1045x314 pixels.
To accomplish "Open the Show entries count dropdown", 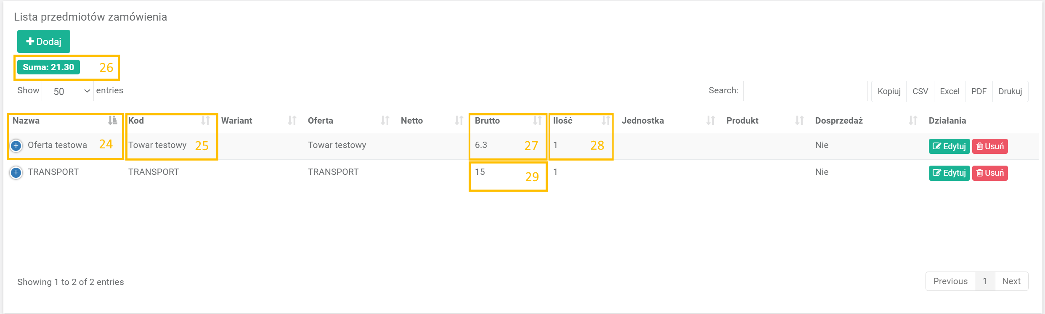I will click(67, 91).
